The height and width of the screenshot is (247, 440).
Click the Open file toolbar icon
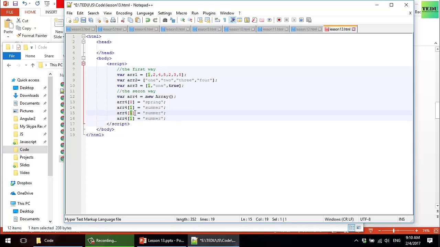(x=76, y=20)
